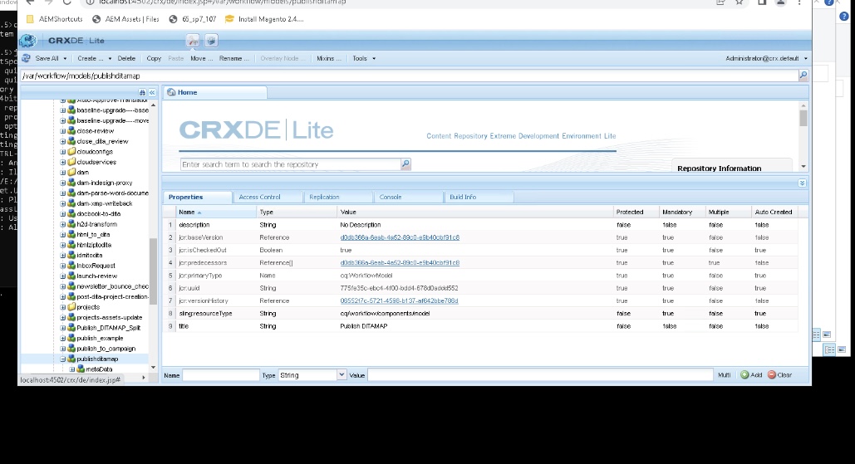Toggle the Multi button in the property bar
Image resolution: width=855 pixels, height=464 pixels.
725,375
